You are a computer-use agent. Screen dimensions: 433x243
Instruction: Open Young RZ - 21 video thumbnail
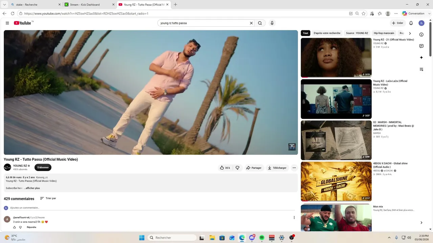tap(336, 57)
